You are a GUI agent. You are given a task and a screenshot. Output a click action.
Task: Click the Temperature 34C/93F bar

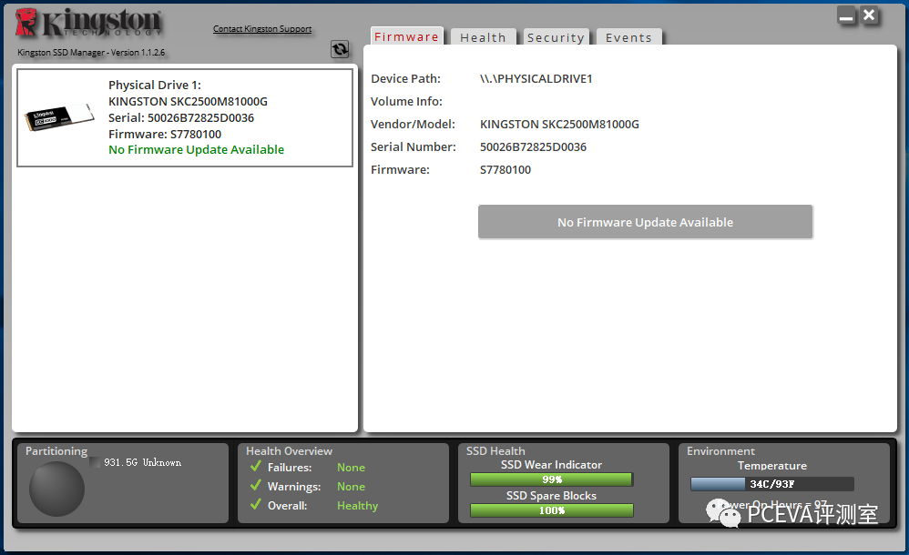[x=771, y=484]
